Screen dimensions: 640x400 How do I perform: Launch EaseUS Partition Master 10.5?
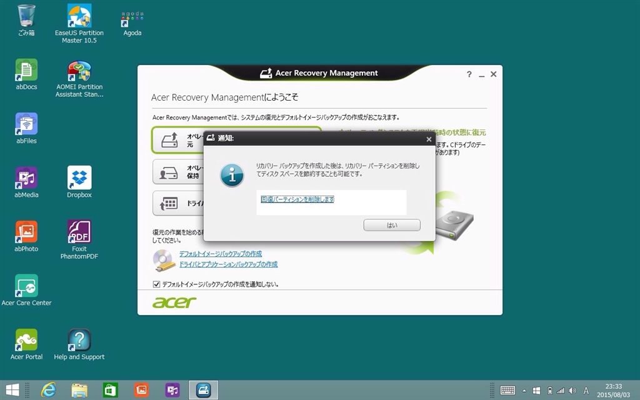coord(79,23)
